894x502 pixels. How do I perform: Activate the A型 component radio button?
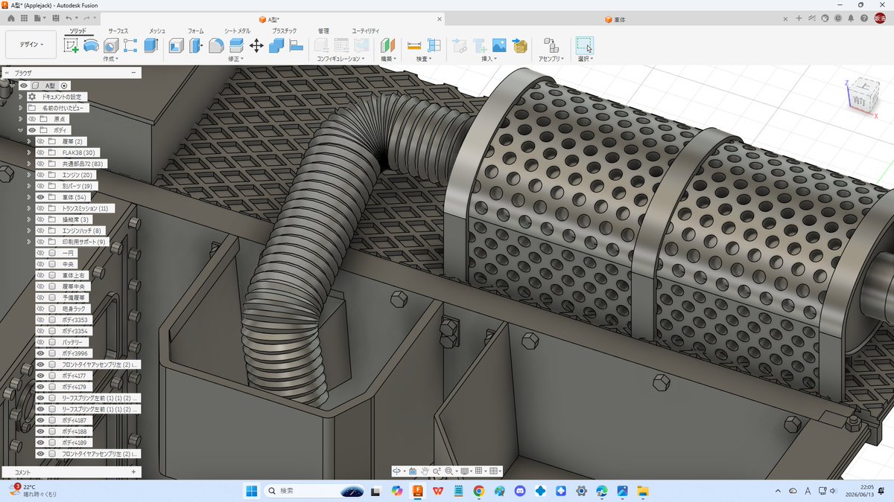(x=64, y=86)
